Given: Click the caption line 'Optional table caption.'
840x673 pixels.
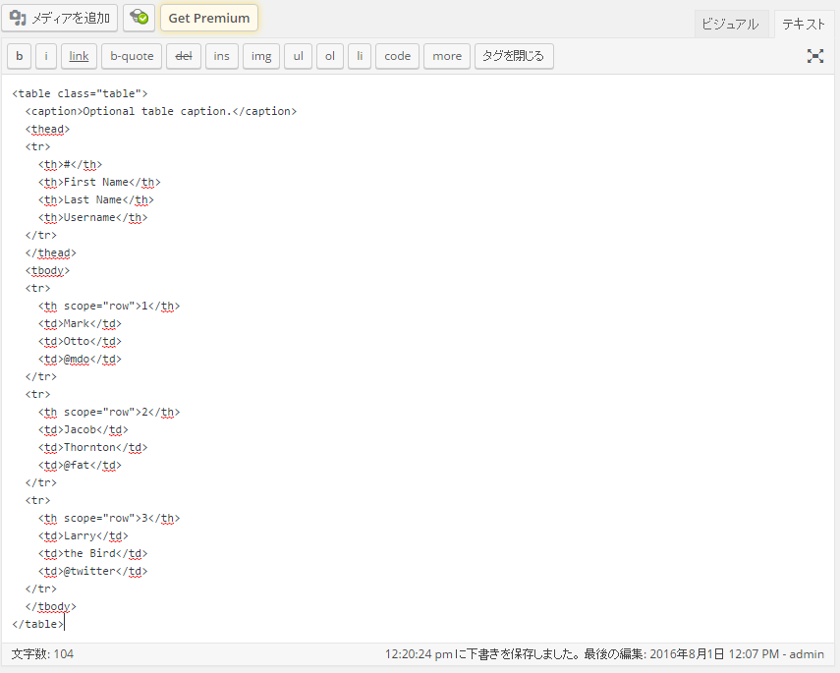Looking at the screenshot, I should point(161,111).
